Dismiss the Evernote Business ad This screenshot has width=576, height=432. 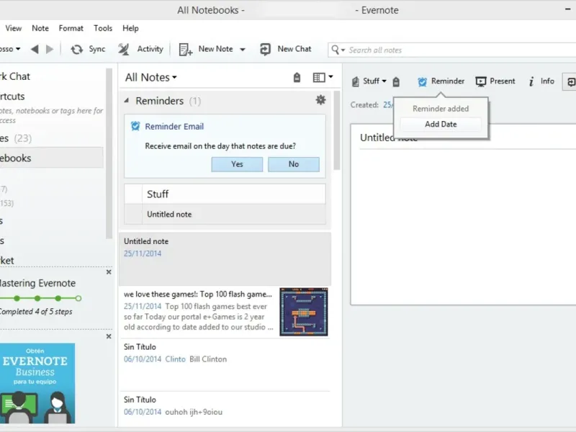(109, 336)
